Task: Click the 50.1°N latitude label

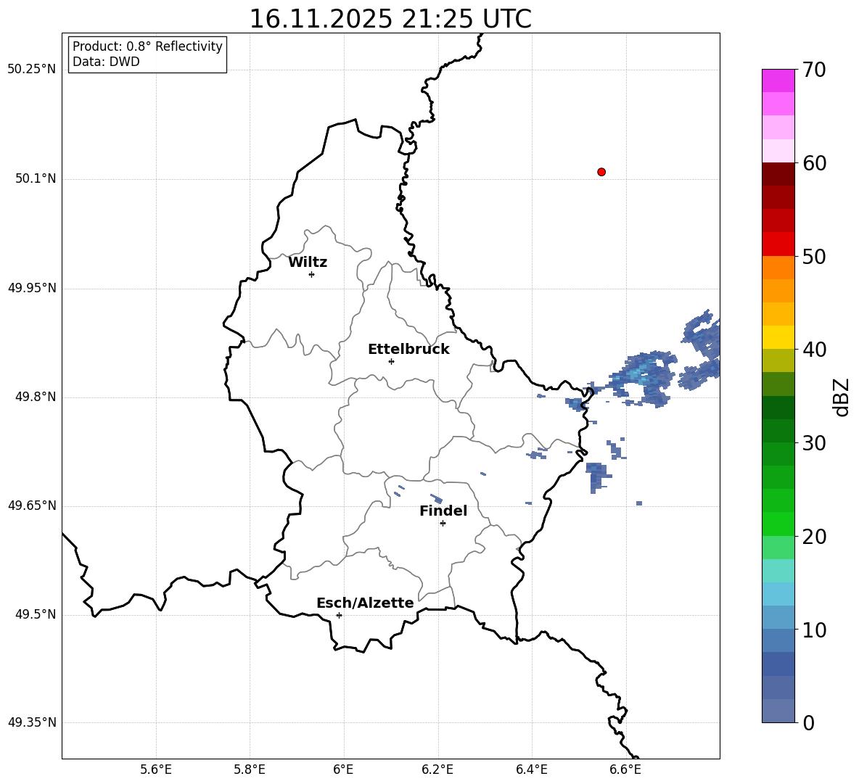Action: pyautogui.click(x=36, y=179)
